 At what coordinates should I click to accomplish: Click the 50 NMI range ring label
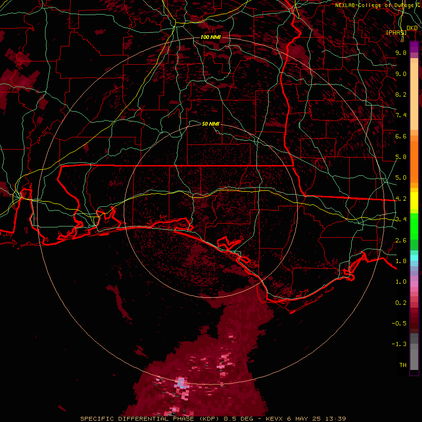tap(211, 124)
